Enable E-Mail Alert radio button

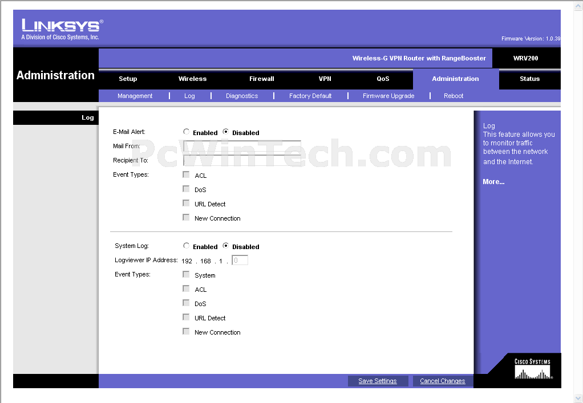tap(187, 132)
